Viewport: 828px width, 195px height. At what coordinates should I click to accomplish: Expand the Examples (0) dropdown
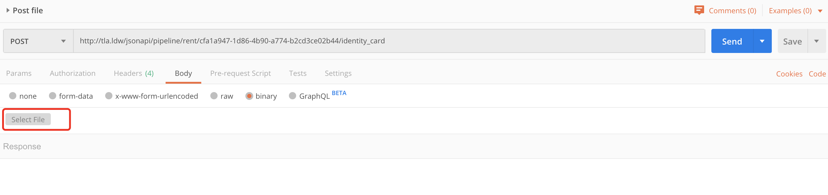[x=820, y=11]
